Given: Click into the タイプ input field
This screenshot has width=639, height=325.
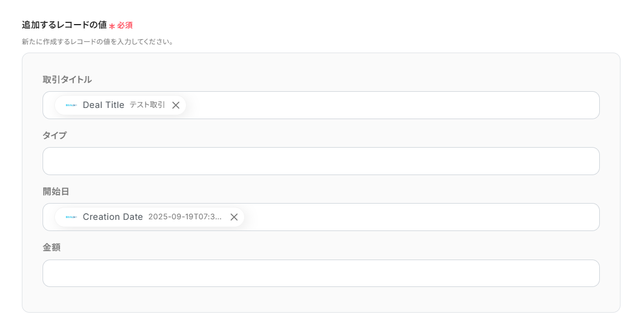Looking at the screenshot, I should click(x=321, y=161).
